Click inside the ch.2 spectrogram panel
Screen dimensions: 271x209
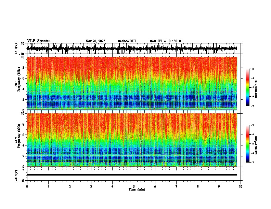(132, 140)
